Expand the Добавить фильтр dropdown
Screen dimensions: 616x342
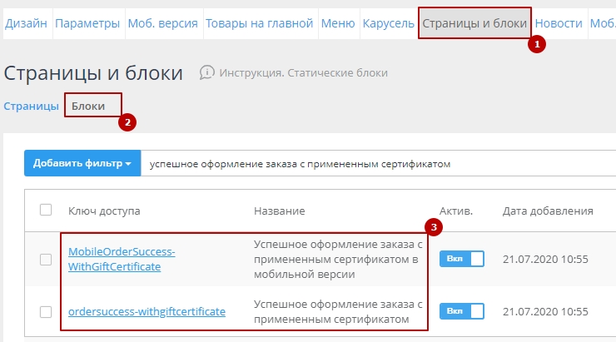[x=82, y=163]
